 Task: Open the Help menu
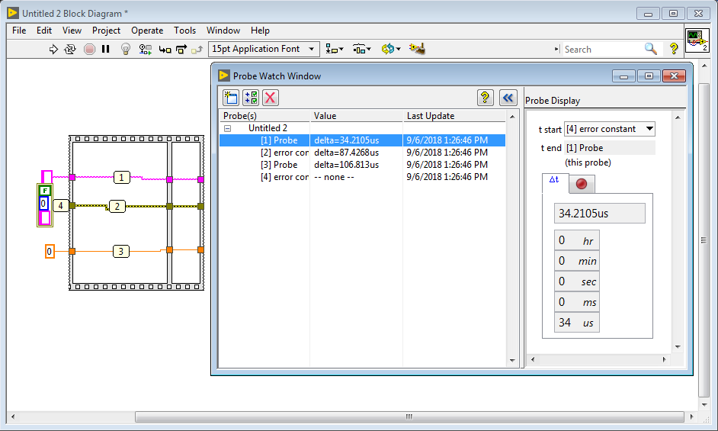click(x=260, y=31)
